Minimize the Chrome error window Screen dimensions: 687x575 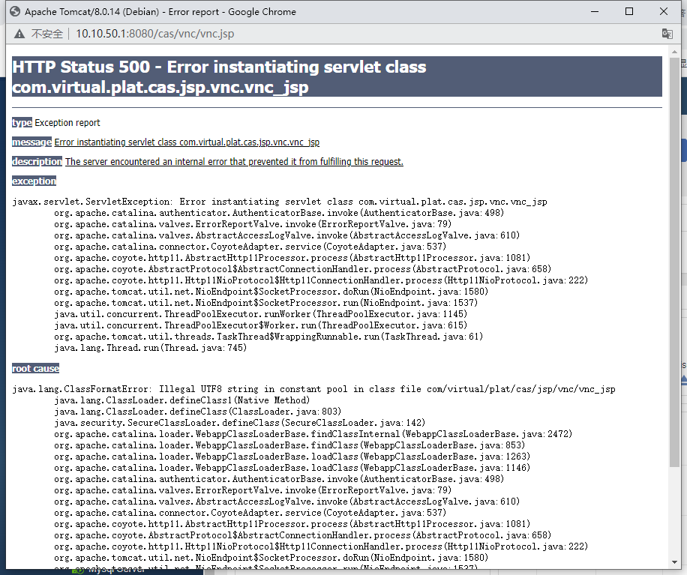click(x=595, y=11)
